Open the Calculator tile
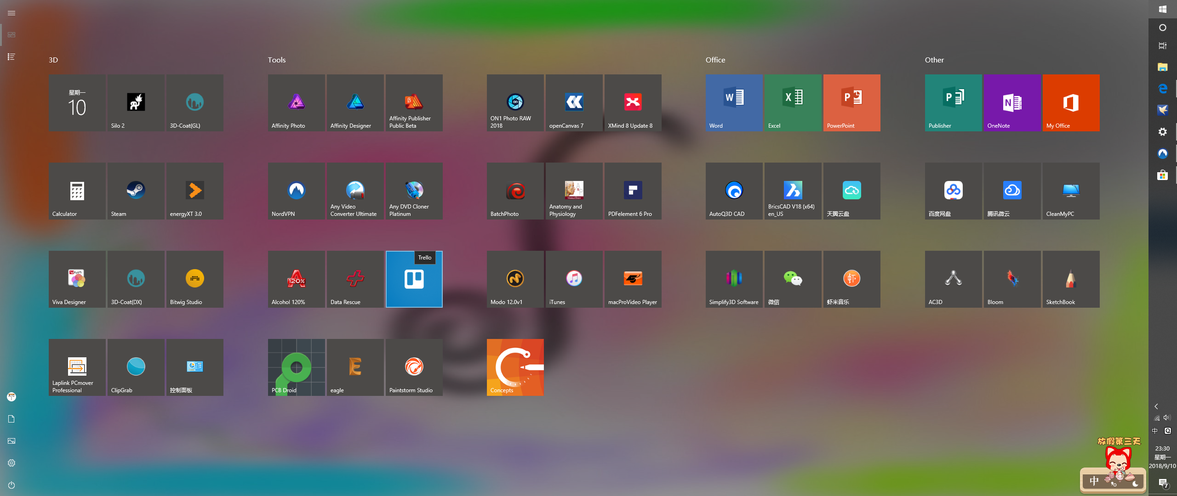1177x496 pixels. point(77,191)
